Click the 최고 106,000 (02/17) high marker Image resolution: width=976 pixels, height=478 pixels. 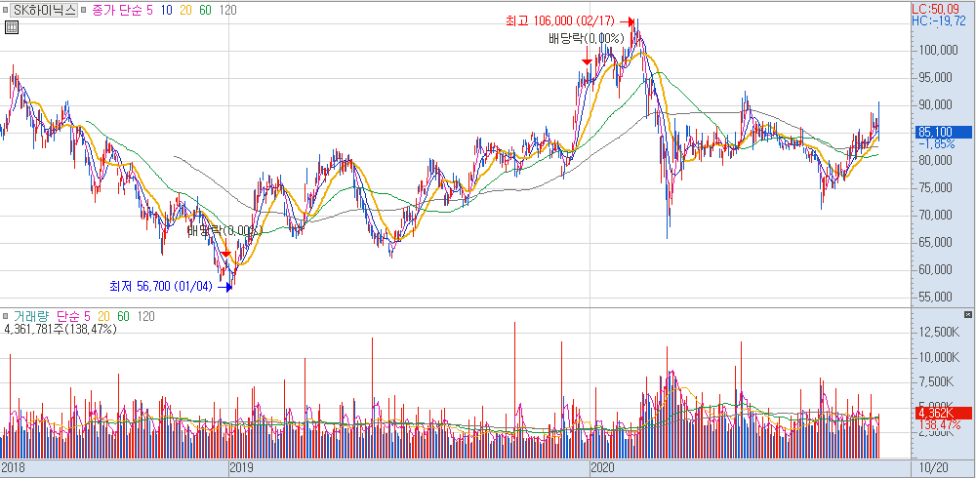coord(559,21)
